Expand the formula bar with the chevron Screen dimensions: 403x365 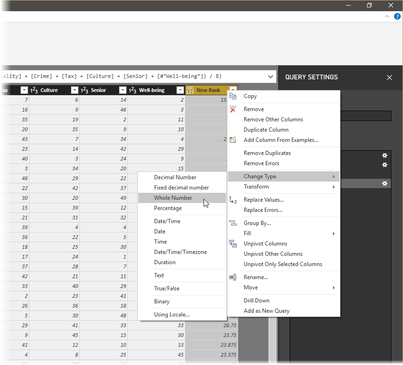pyautogui.click(x=271, y=77)
